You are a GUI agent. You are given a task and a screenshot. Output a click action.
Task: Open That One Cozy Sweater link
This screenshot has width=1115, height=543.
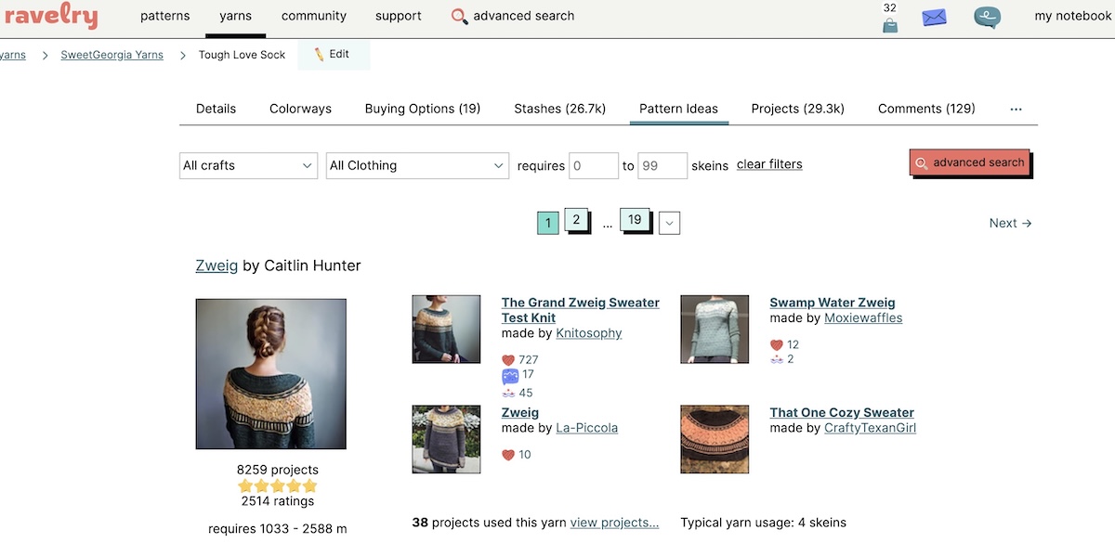pyautogui.click(x=842, y=413)
